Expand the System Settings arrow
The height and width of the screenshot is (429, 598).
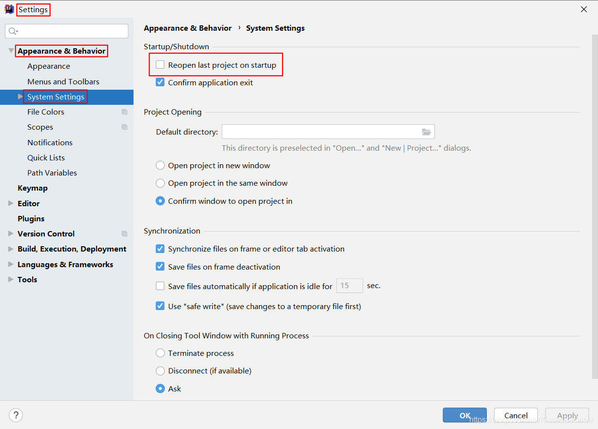click(x=20, y=97)
